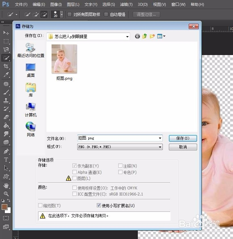Go to 最近访问的位置 location
This screenshot has width=233, height=239.
31,50
